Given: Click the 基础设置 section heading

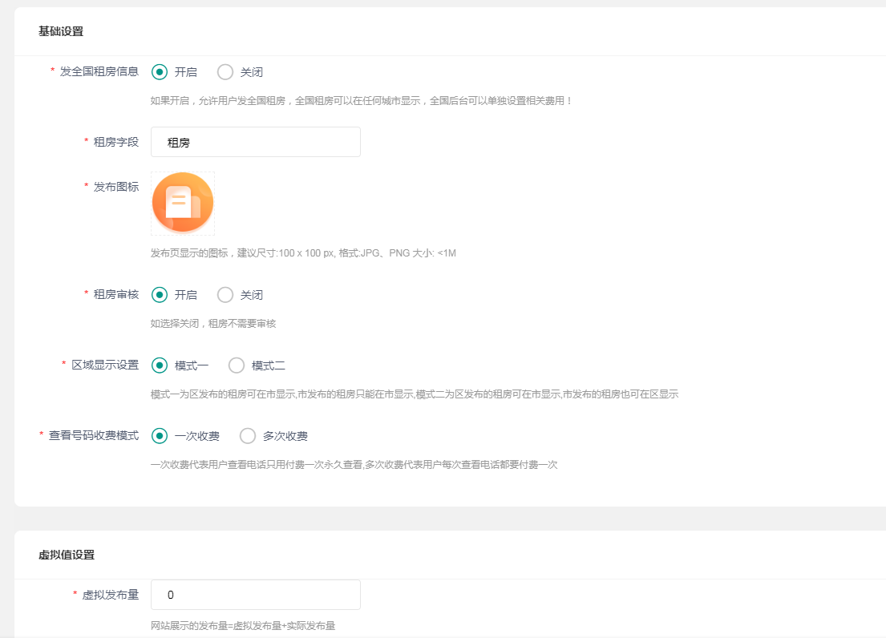Looking at the screenshot, I should pos(61,31).
